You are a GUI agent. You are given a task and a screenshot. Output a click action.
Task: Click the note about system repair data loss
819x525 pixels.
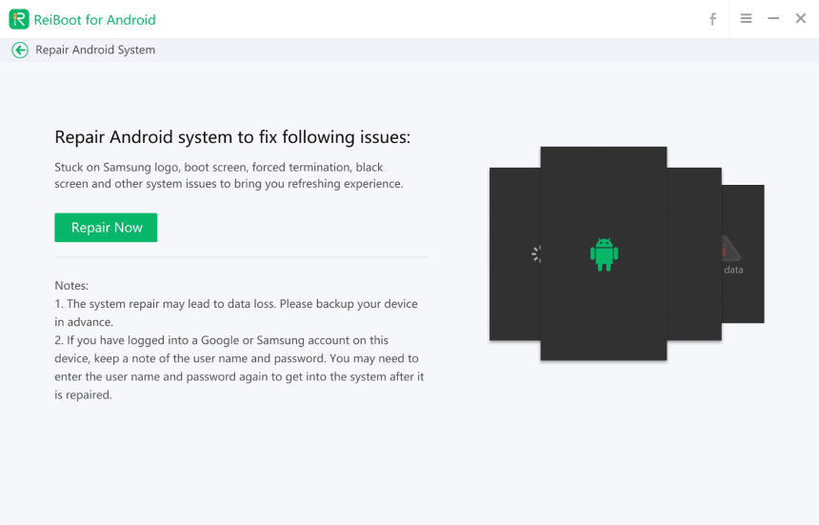pyautogui.click(x=236, y=313)
